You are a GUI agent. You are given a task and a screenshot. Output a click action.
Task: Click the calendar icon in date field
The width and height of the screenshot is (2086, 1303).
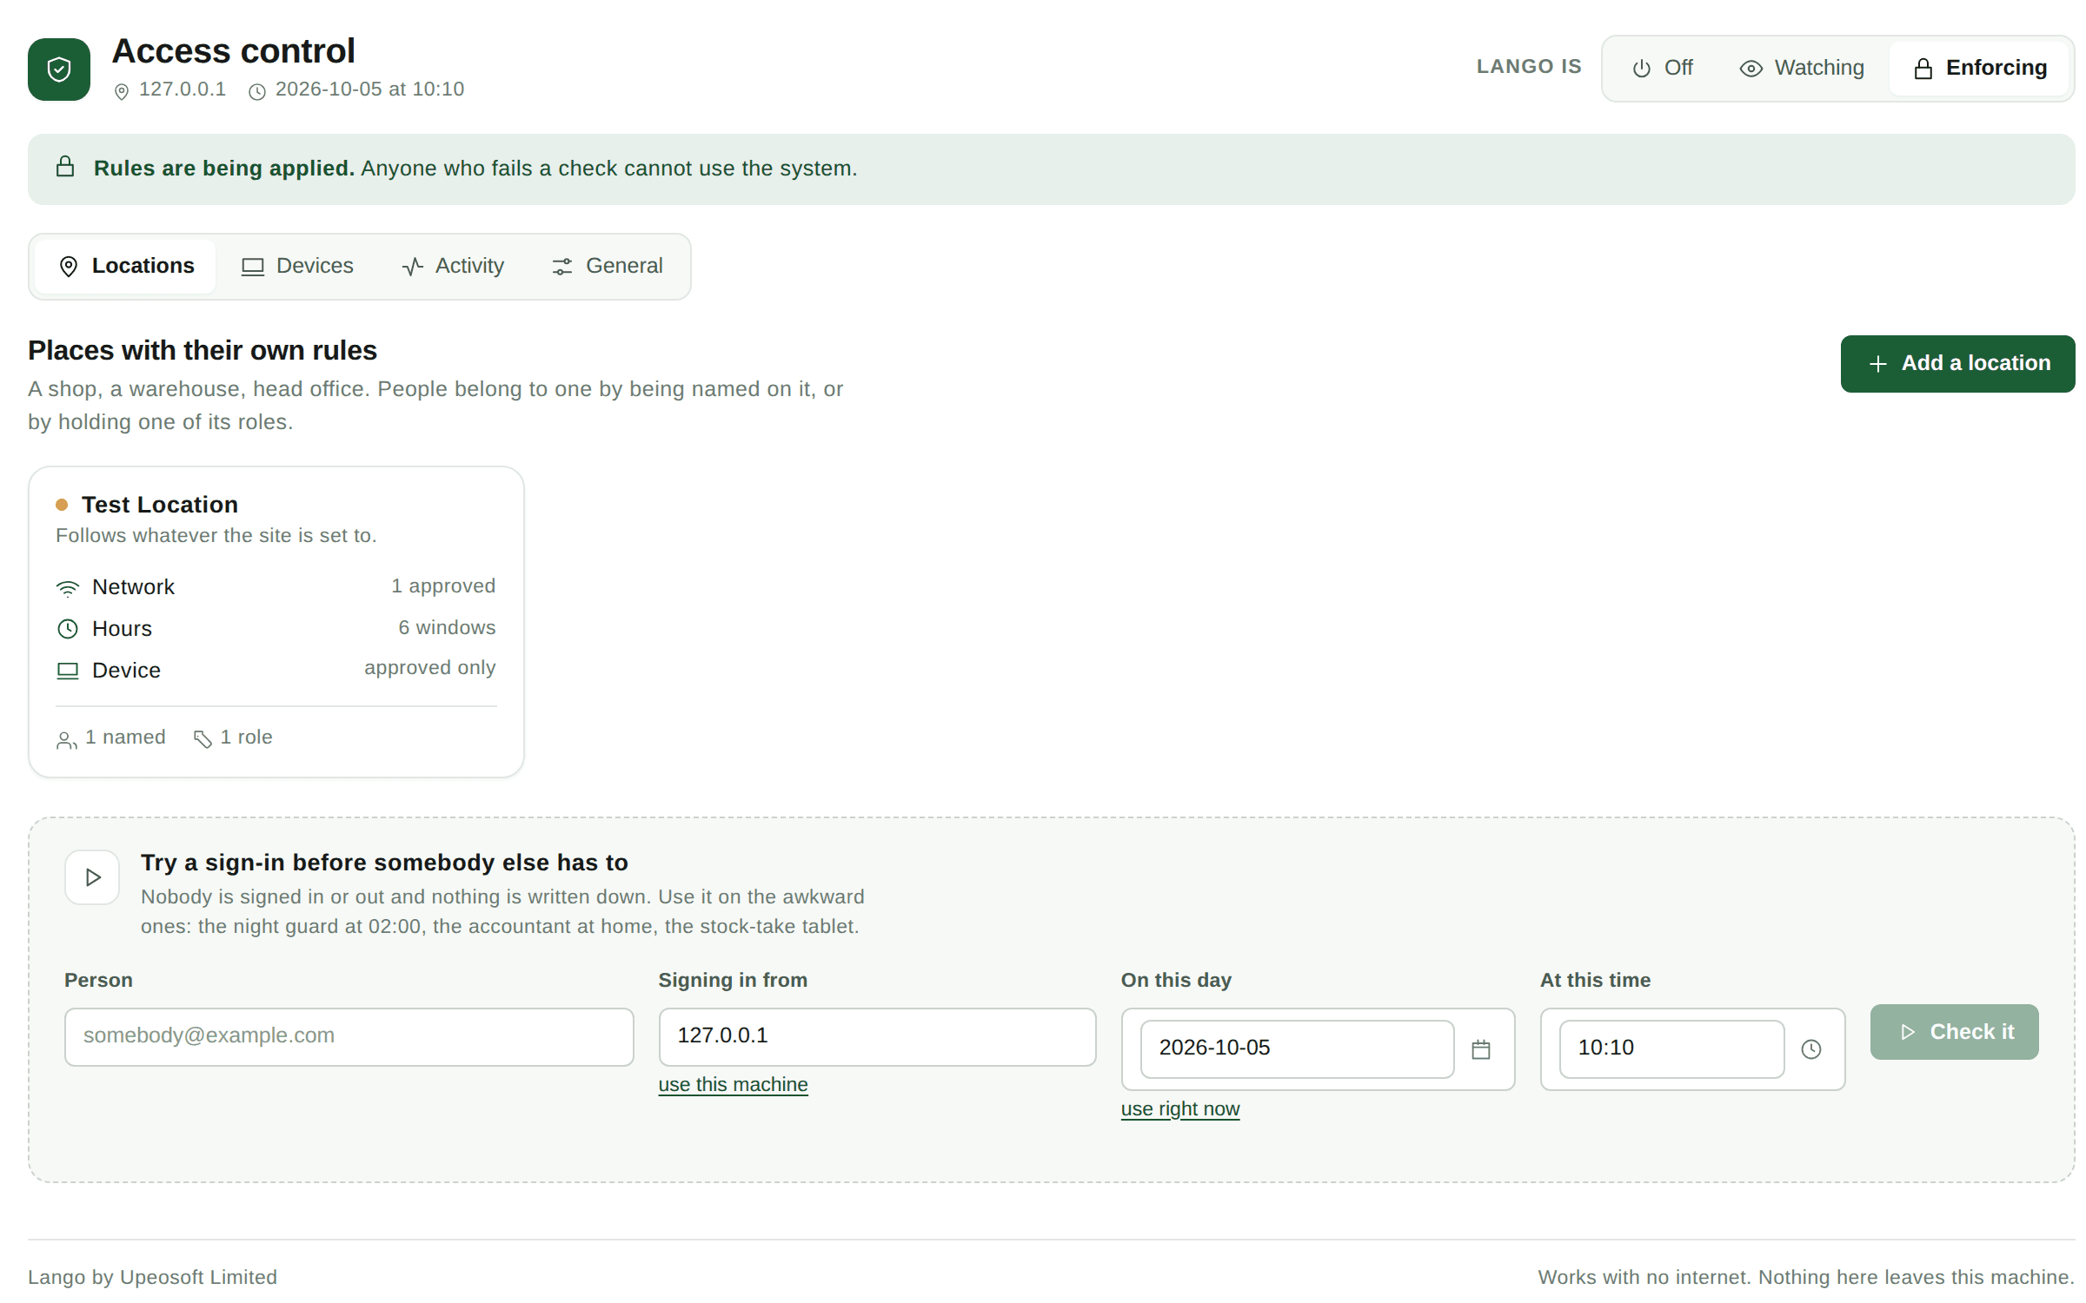(x=1481, y=1049)
